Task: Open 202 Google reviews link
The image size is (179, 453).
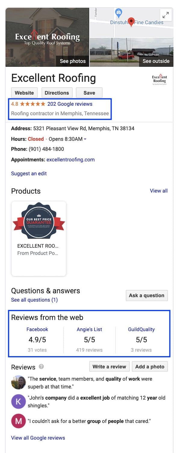Action: pos(70,104)
